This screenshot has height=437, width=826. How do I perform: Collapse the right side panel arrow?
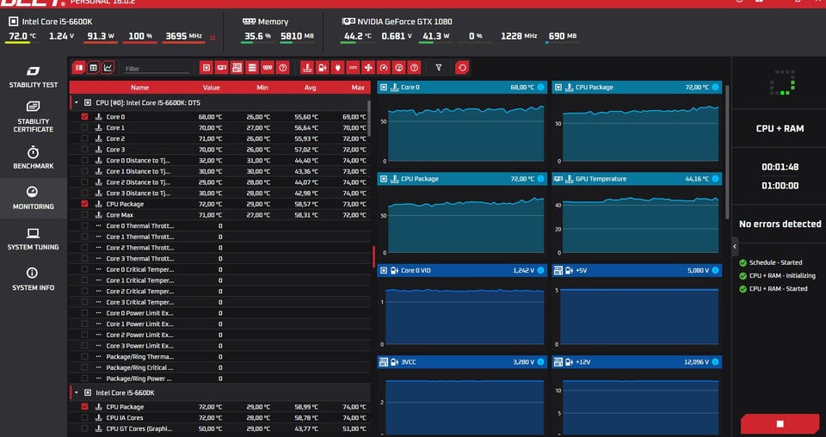pos(735,246)
